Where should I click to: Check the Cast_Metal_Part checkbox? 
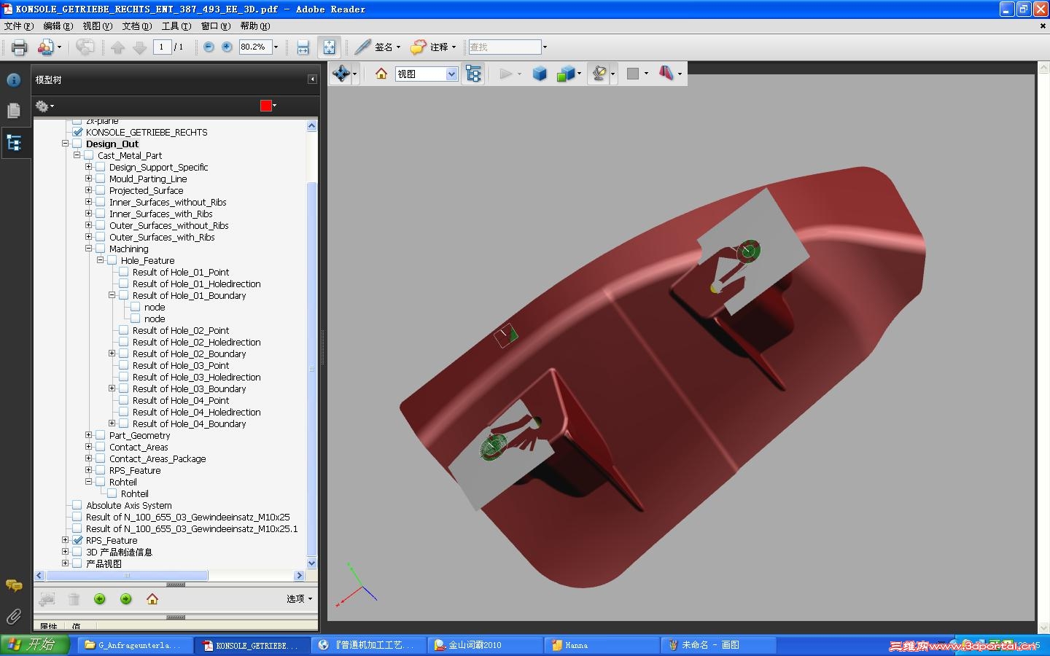[x=89, y=155]
